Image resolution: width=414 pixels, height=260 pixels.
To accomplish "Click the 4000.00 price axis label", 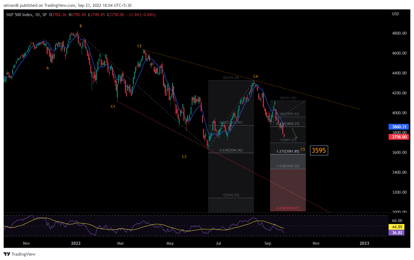I will click(x=399, y=113).
